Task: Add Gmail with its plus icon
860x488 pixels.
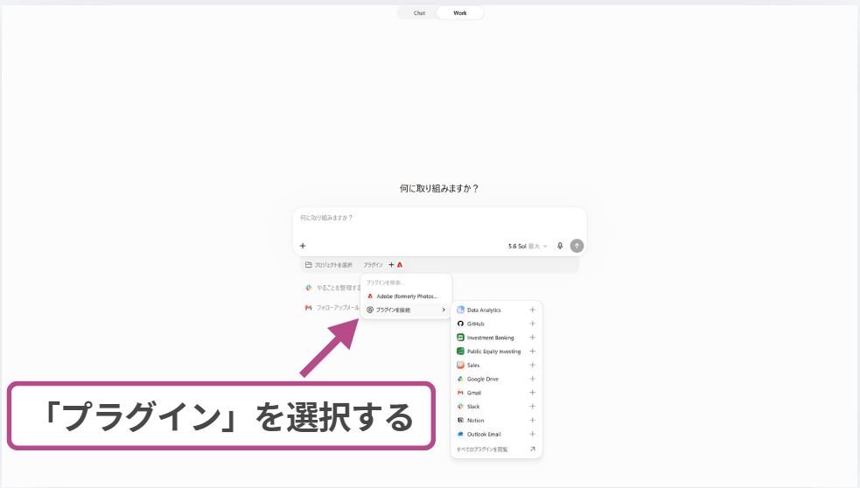Action: tap(532, 393)
